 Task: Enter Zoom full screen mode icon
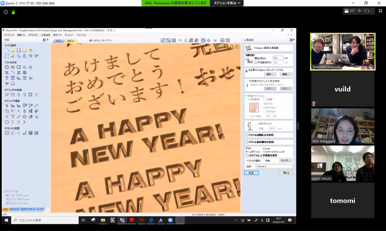pos(381,11)
